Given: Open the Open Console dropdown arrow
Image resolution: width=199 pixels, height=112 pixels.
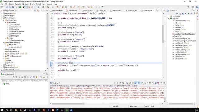Looking at the screenshot, I should pyautogui.click(x=152, y=83).
